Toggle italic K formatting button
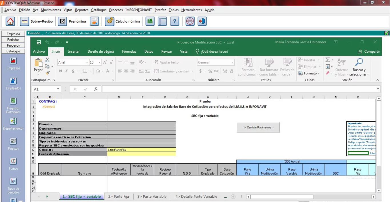Image resolution: width=390 pixels, height=202 pixels. click(67, 71)
